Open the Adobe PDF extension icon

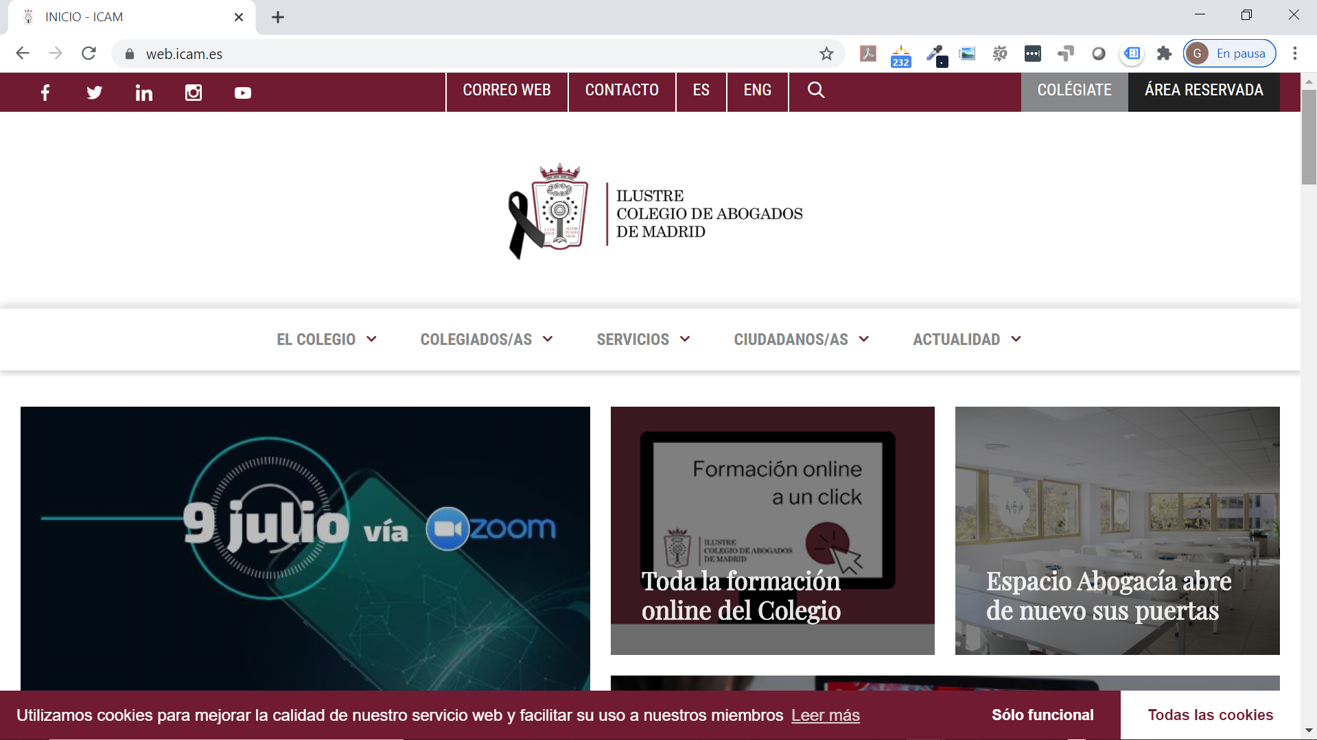tap(868, 53)
